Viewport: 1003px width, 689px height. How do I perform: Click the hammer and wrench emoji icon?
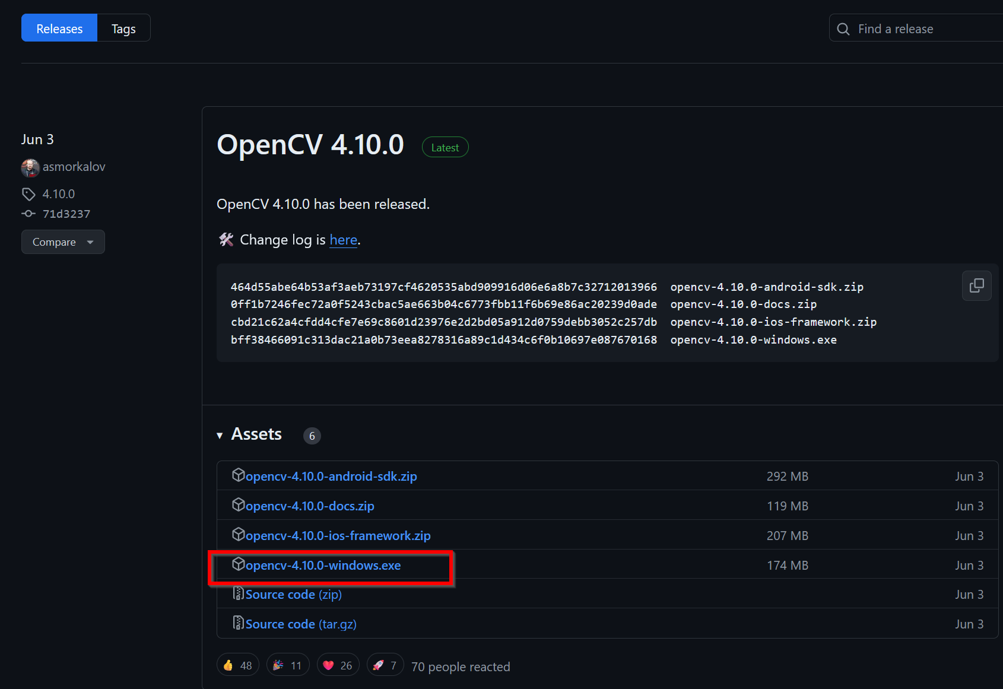point(226,240)
